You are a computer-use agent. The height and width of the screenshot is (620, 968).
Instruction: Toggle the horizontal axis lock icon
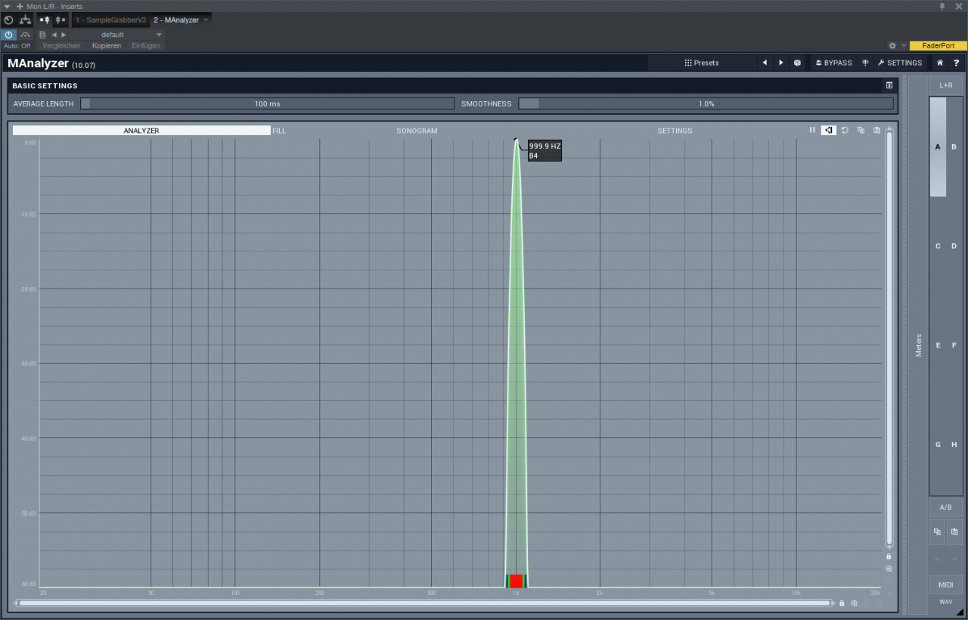(842, 603)
